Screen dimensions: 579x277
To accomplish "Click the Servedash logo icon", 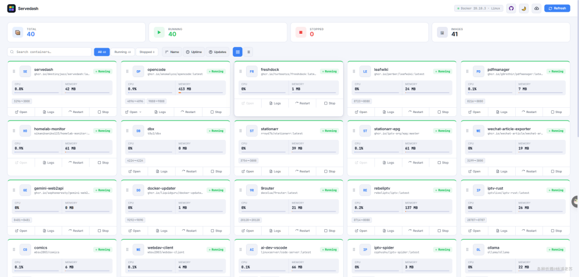I will pyautogui.click(x=11, y=8).
